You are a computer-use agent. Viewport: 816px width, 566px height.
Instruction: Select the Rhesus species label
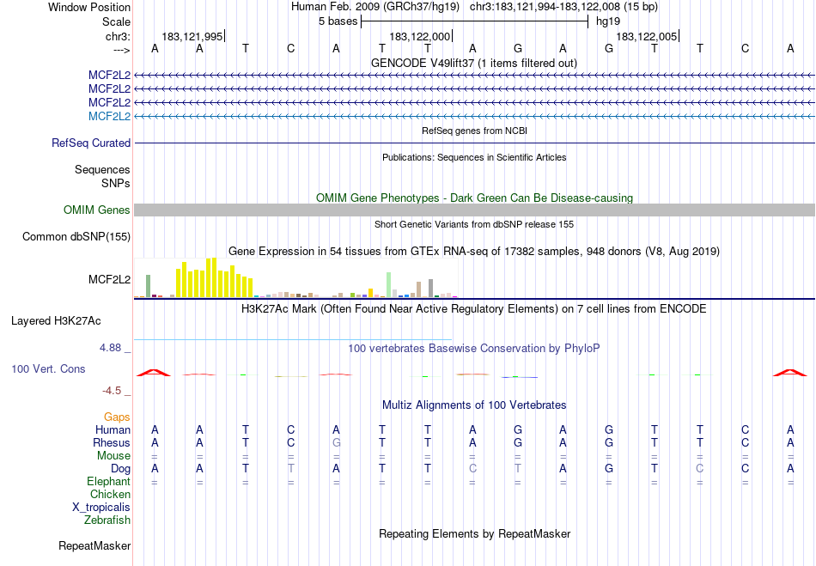pos(112,442)
